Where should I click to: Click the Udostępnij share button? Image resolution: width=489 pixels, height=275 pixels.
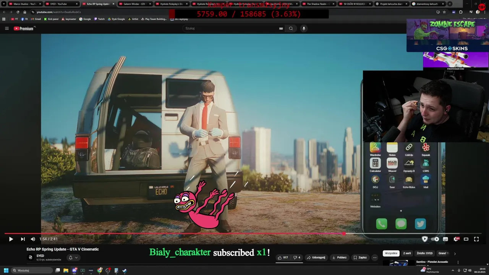[x=316, y=257]
